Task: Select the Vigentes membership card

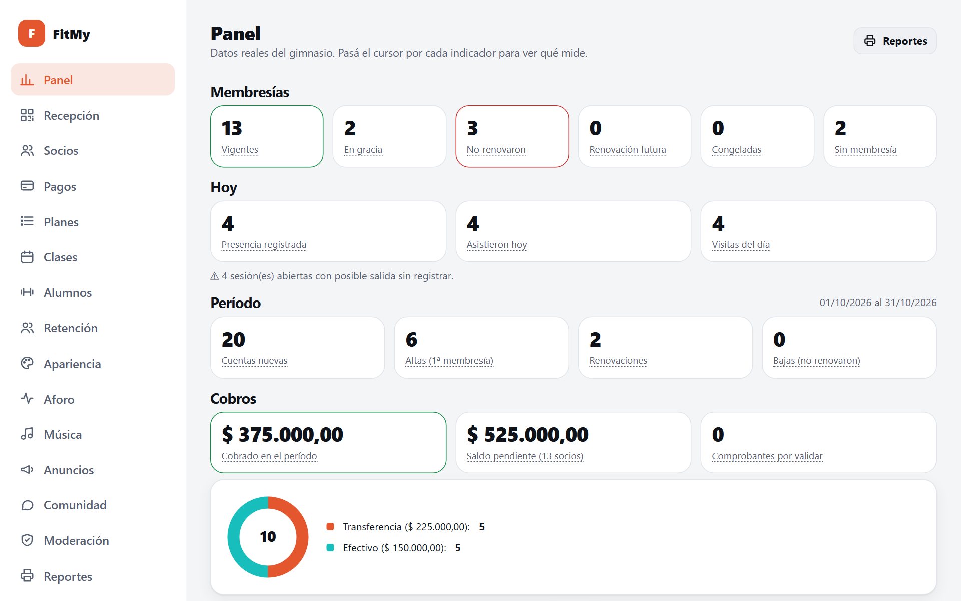Action: 267,136
